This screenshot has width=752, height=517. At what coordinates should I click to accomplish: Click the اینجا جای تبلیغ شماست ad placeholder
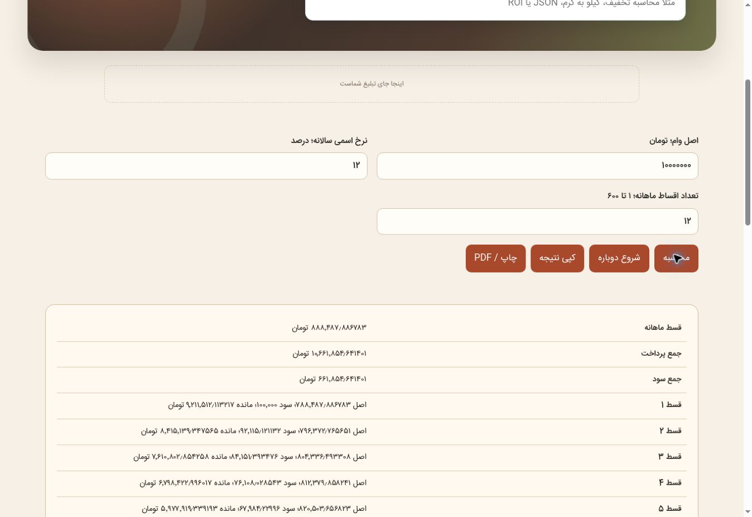click(x=372, y=84)
